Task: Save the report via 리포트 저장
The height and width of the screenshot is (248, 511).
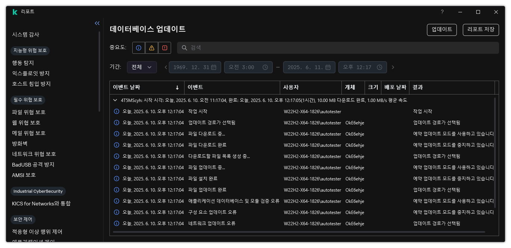Action: click(481, 30)
